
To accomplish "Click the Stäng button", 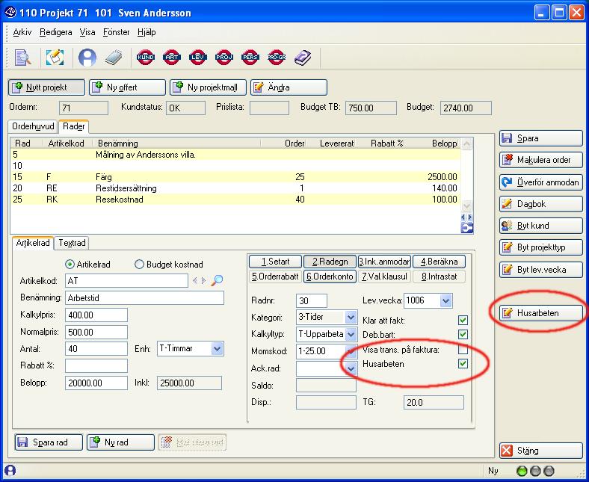I will coord(541,451).
